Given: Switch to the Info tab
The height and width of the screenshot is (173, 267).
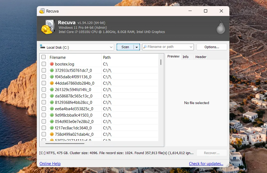Looking at the screenshot, I should click(x=186, y=57).
